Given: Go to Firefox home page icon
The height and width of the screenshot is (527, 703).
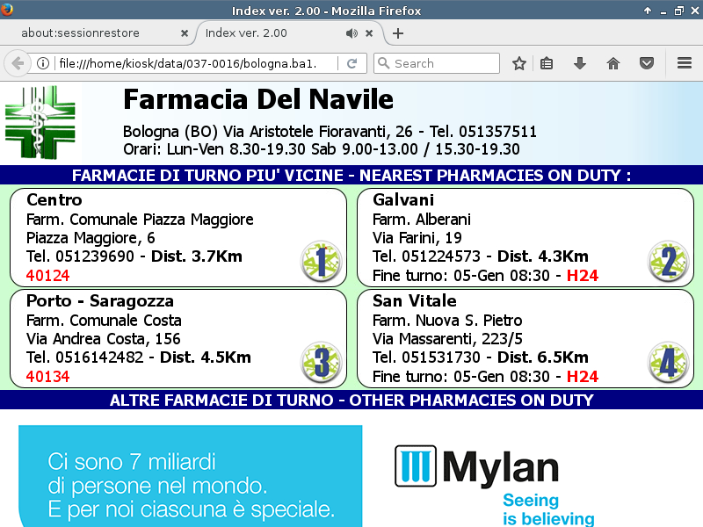Looking at the screenshot, I should [613, 63].
